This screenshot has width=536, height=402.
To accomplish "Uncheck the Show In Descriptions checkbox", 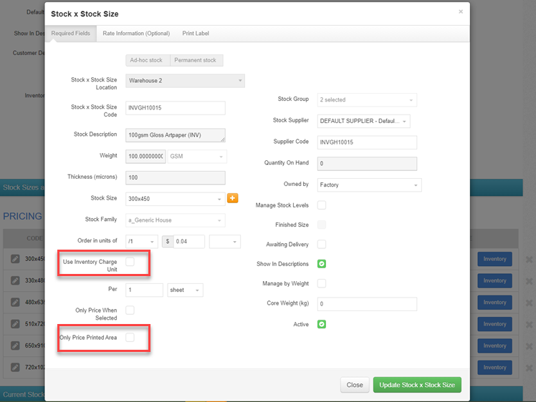I will 322,264.
